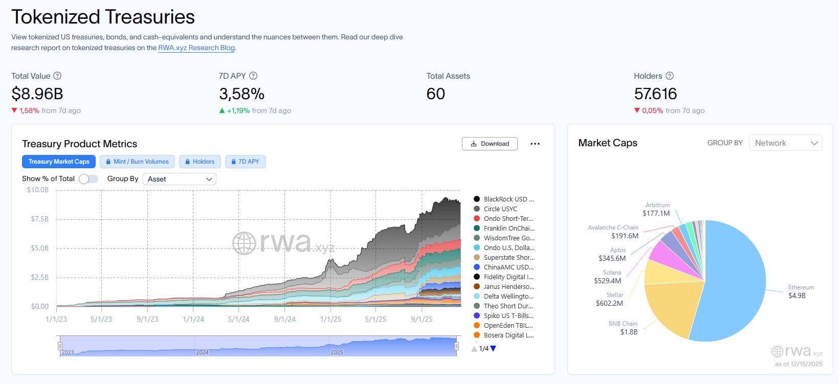Screen dimensions: 839x384
Task: Toggle BlackRock USD series in legend
Action: (x=508, y=199)
